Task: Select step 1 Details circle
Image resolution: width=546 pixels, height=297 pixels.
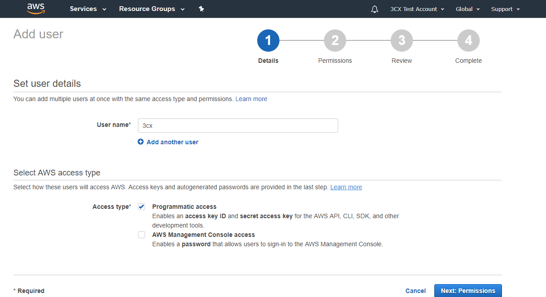Action: [268, 41]
